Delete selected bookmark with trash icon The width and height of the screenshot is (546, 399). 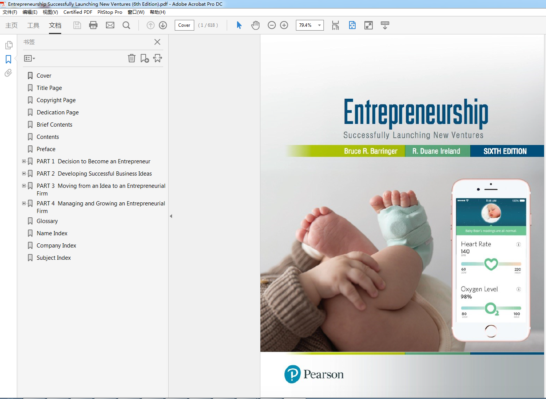[x=132, y=58]
